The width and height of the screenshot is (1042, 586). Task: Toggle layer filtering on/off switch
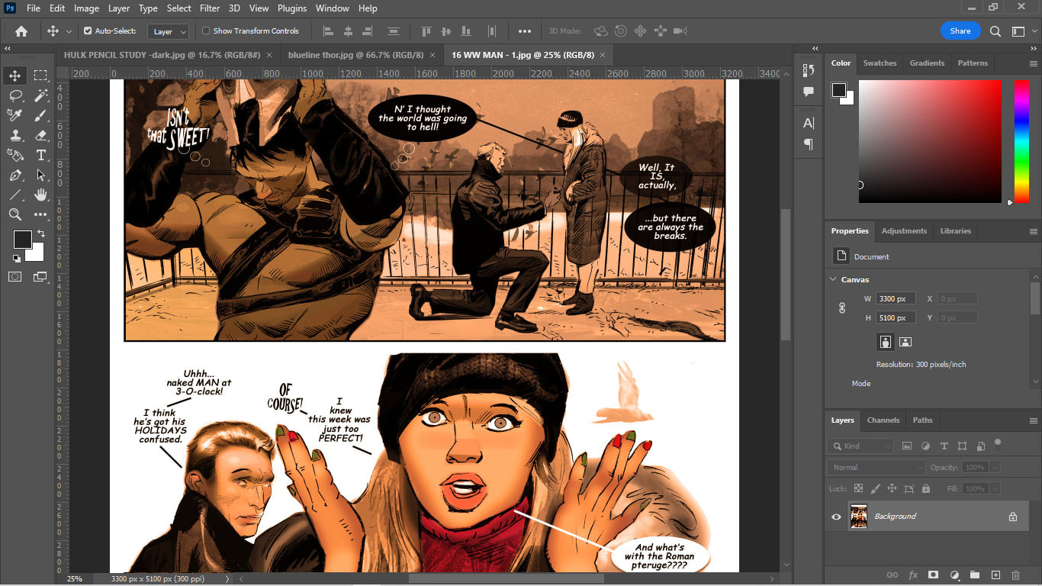998,444
